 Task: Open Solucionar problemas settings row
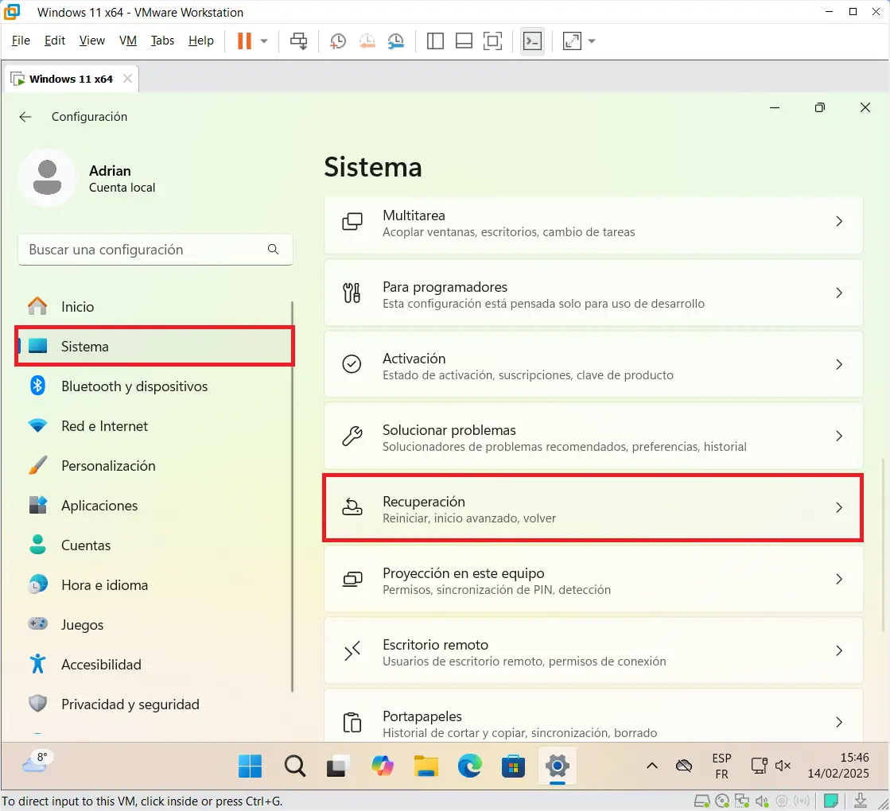[593, 436]
